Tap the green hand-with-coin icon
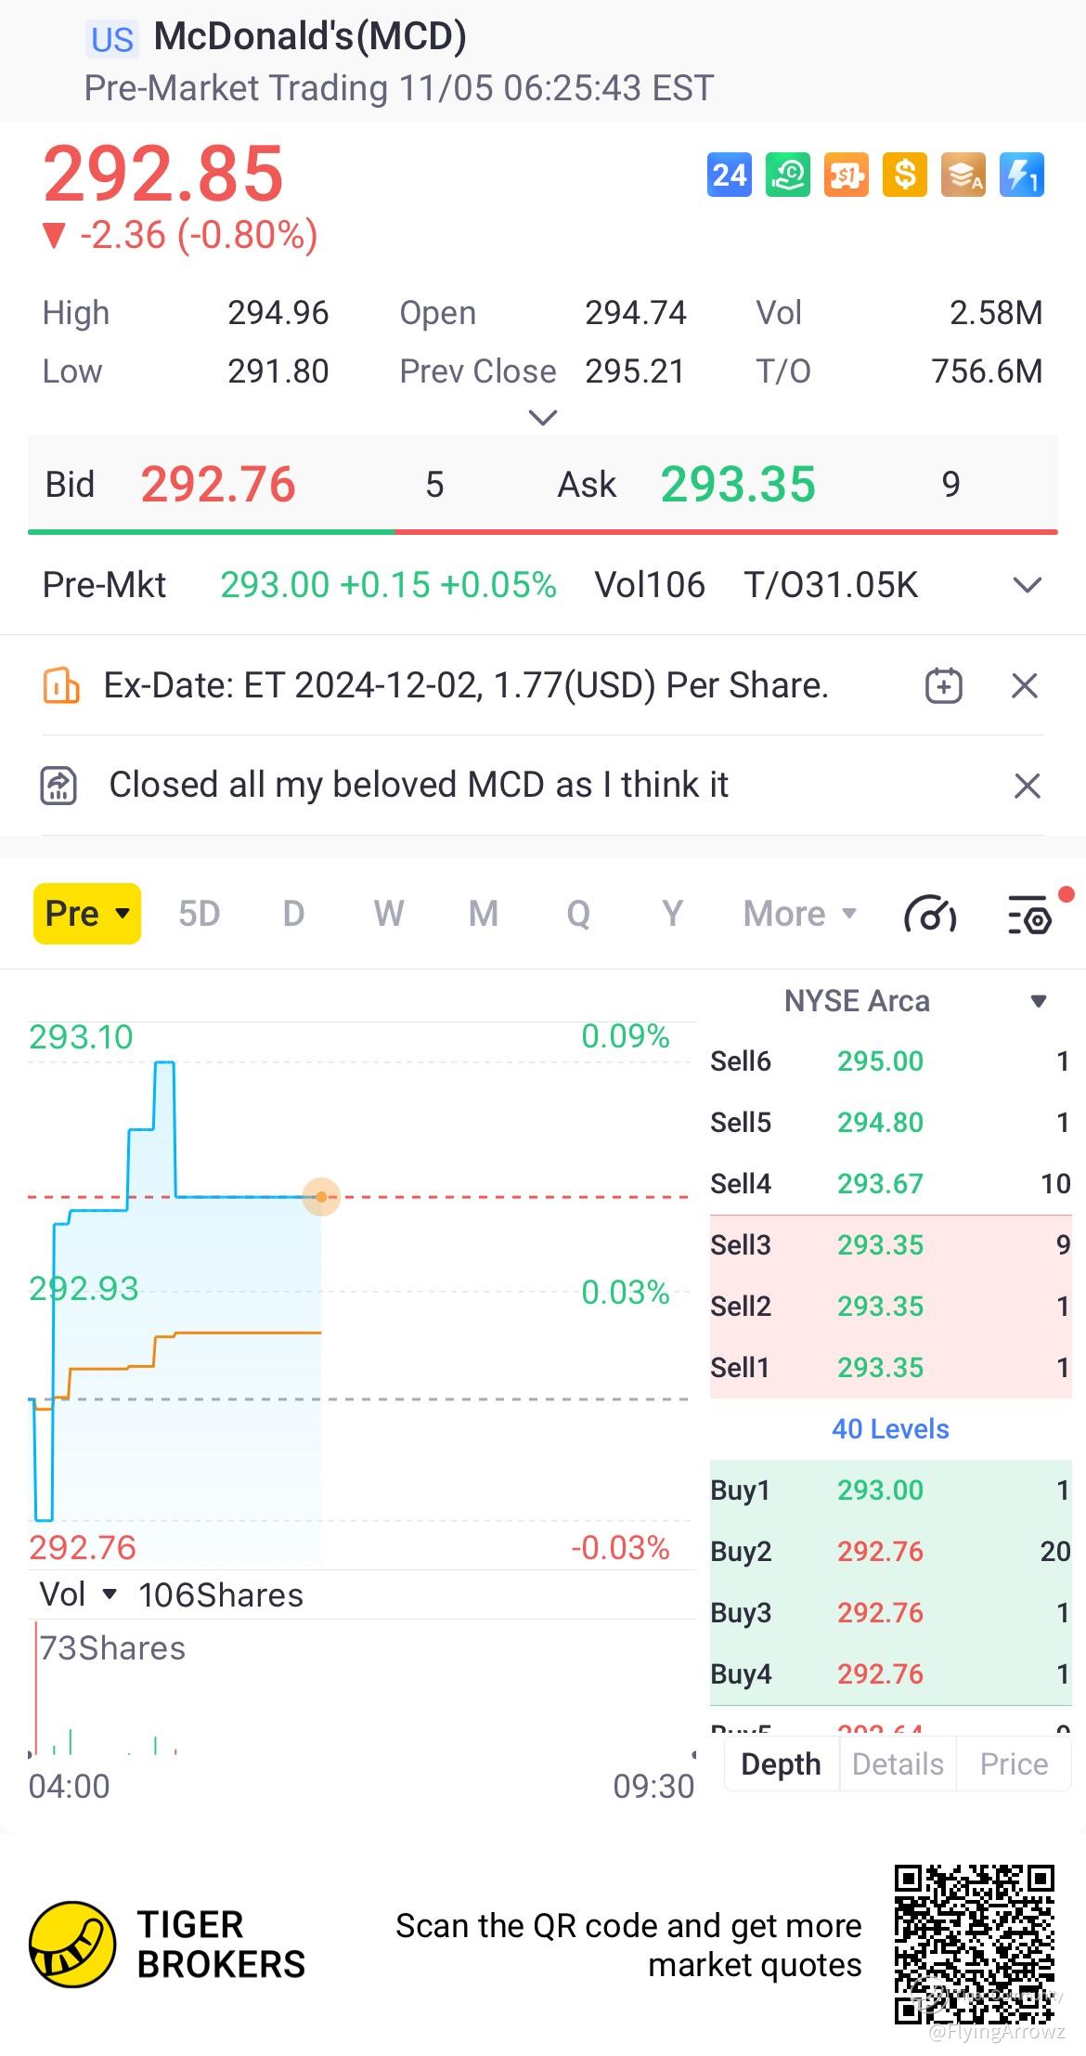Viewport: 1086px width, 2056px height. click(x=787, y=175)
